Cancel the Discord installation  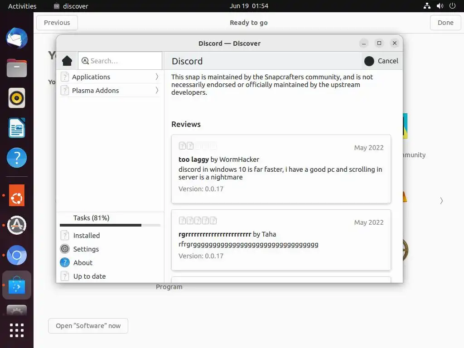click(381, 61)
